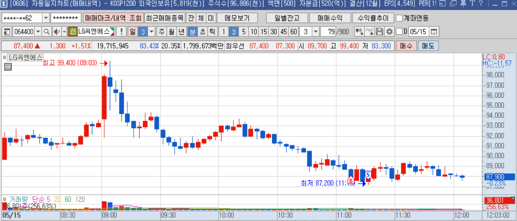Switch to 주 weekly period
This screenshot has height=221, width=517.
pos(162,32)
